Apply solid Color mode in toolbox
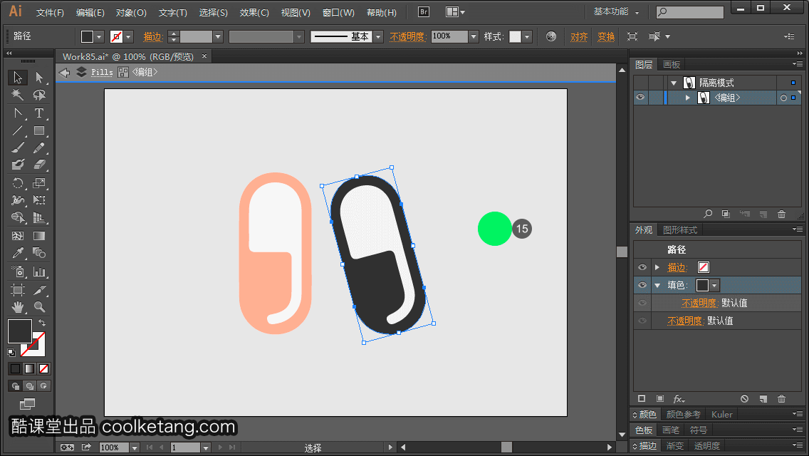Image resolution: width=809 pixels, height=456 pixels. (15, 369)
